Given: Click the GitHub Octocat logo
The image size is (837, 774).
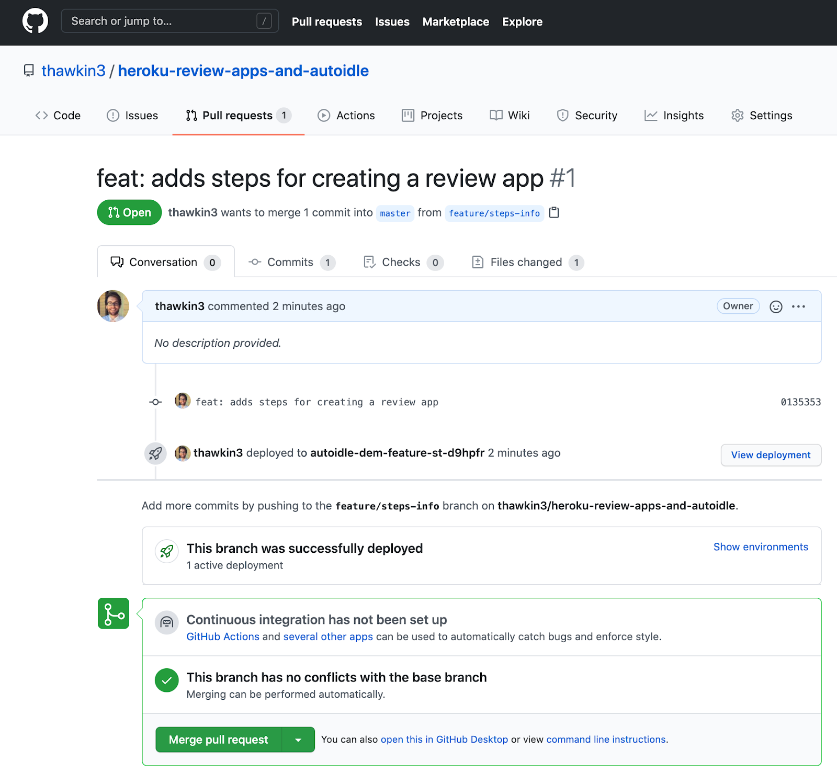Looking at the screenshot, I should pos(35,21).
